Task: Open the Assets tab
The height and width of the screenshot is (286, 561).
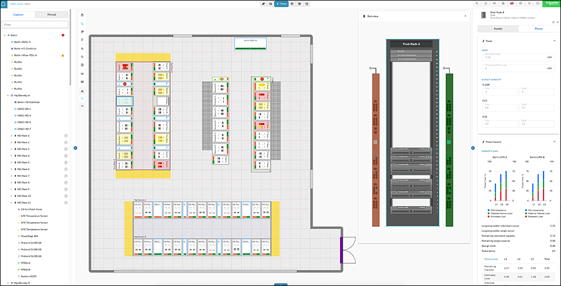Action: (x=498, y=27)
